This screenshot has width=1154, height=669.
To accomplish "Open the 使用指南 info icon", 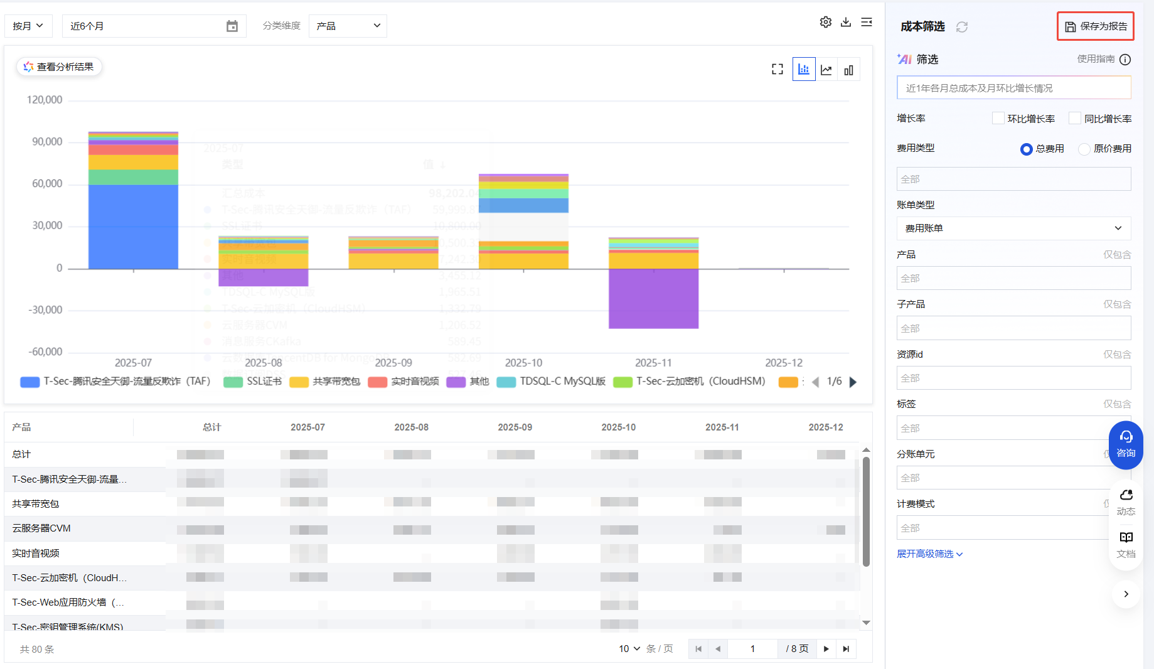I will tap(1125, 60).
